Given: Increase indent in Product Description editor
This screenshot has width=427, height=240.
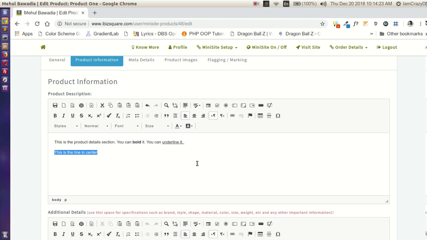Looking at the screenshot, I should click(x=156, y=116).
